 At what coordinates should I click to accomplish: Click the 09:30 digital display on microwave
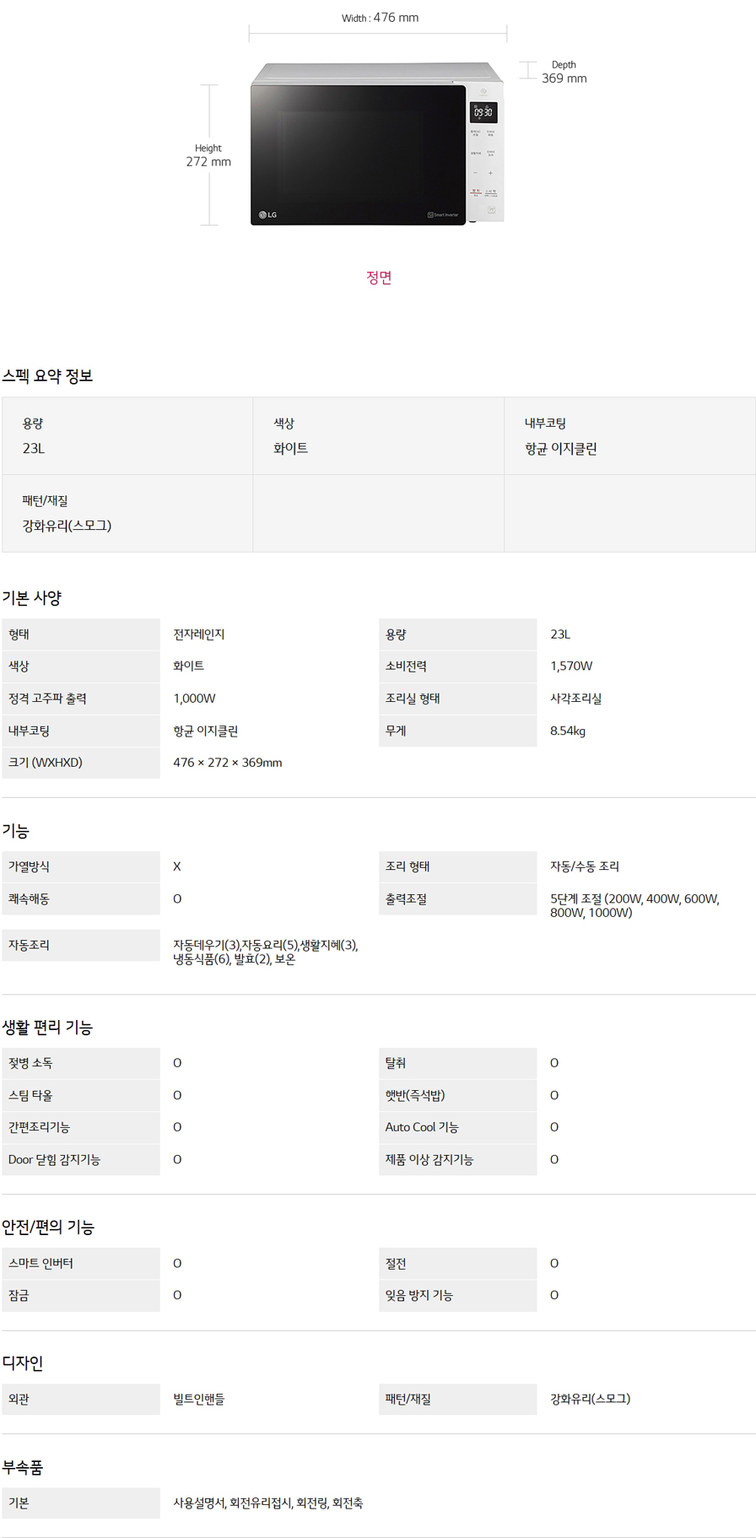[x=483, y=112]
